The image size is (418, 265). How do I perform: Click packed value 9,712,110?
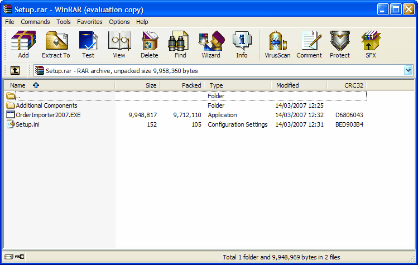tap(187, 115)
